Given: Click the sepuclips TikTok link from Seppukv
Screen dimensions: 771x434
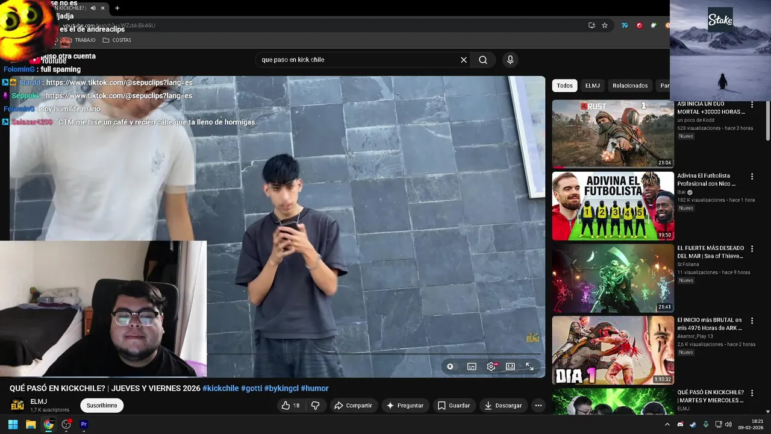Looking at the screenshot, I should click(x=119, y=96).
